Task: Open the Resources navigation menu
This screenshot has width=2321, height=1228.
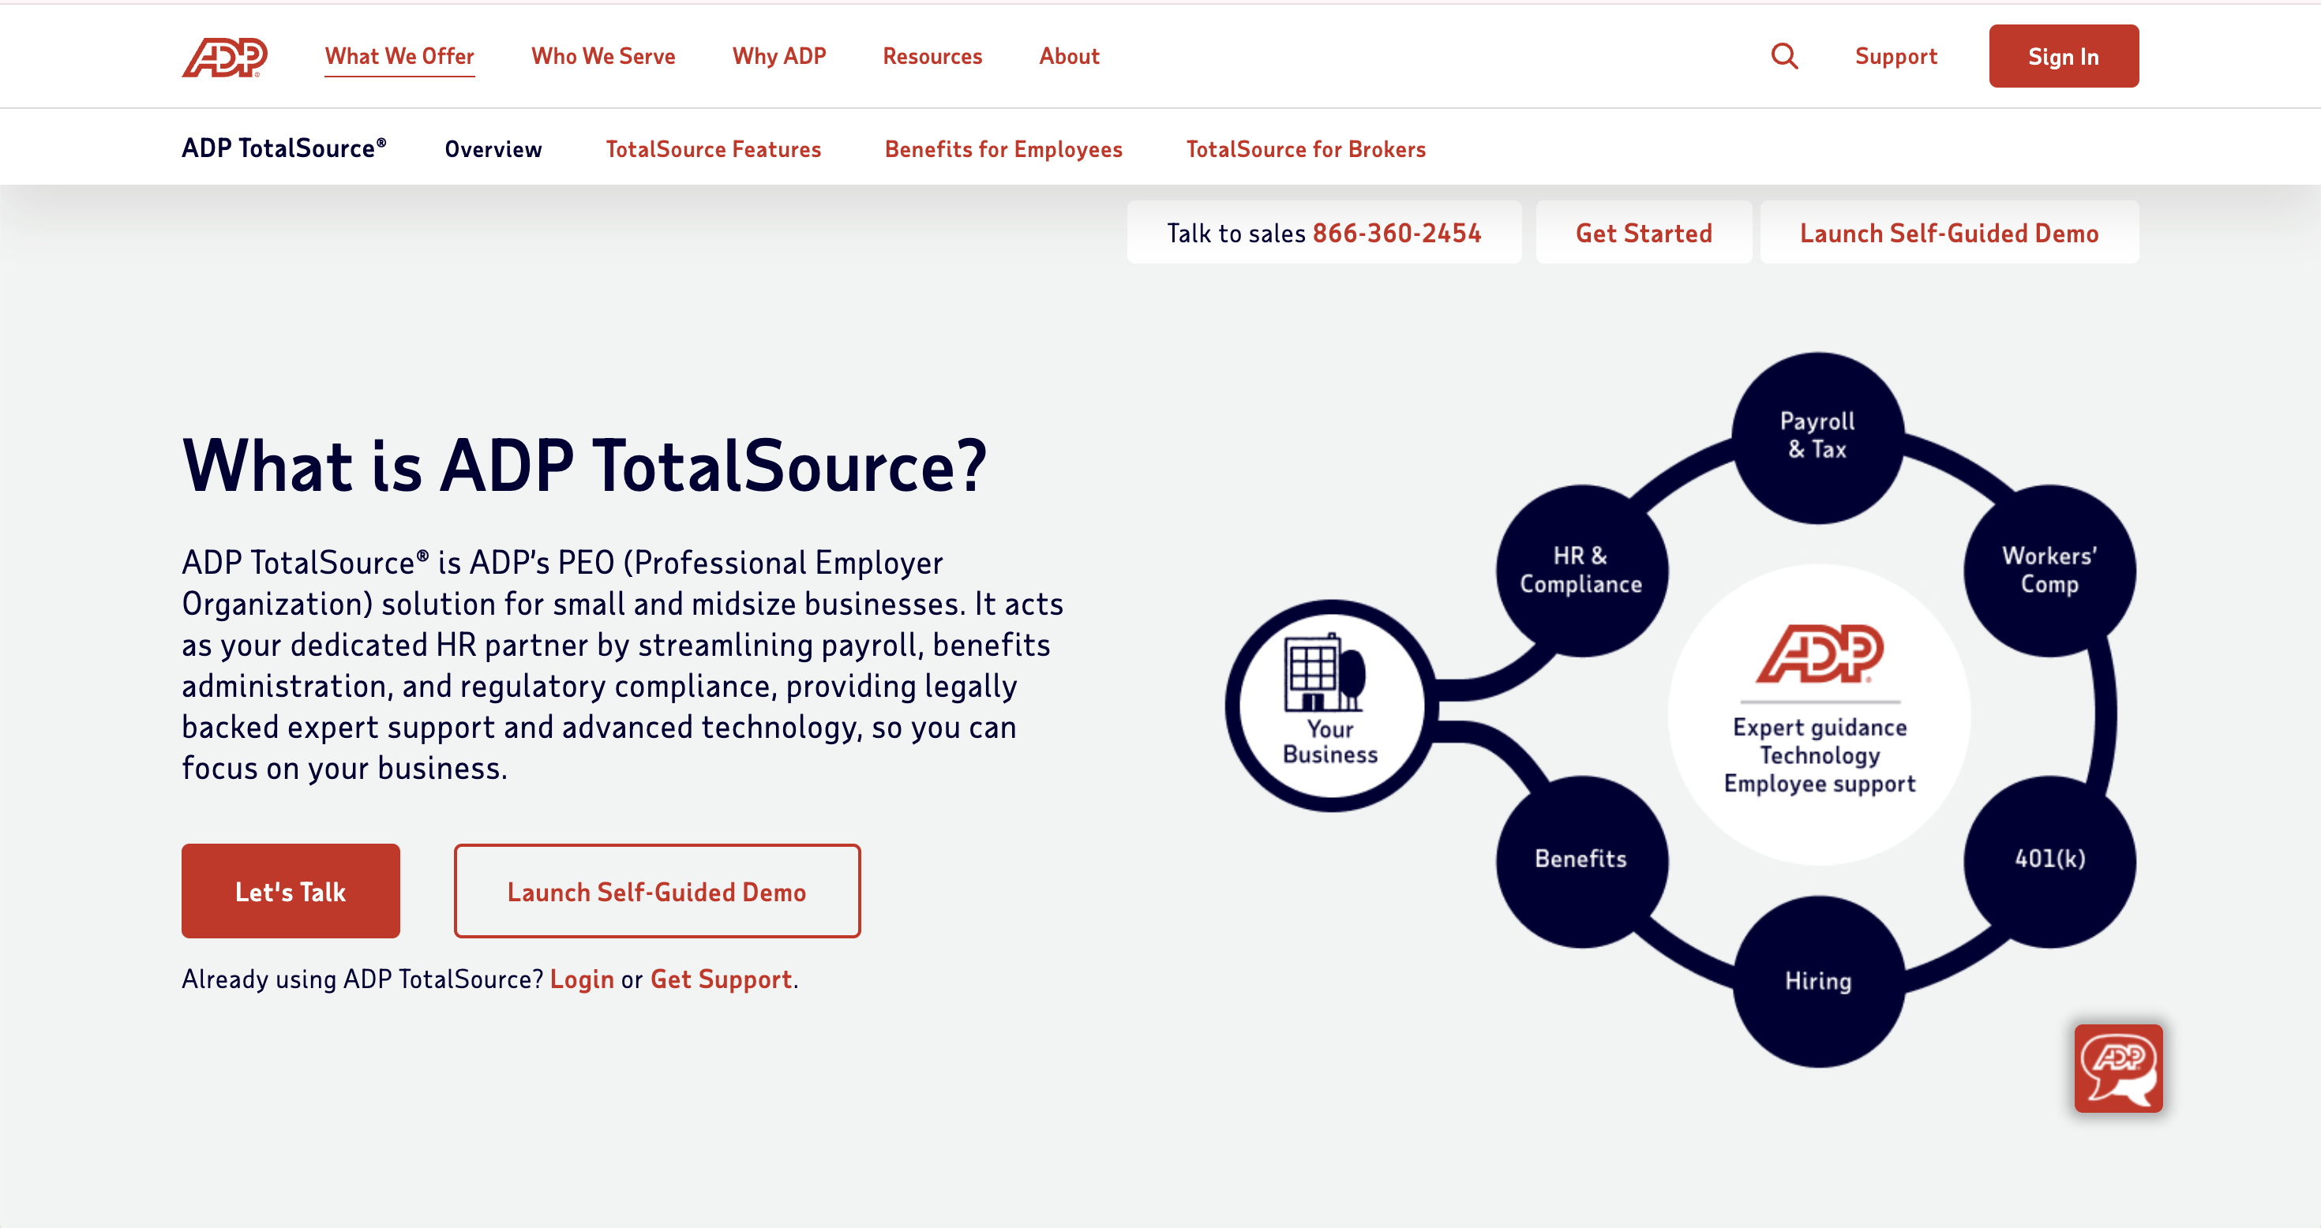Action: point(932,57)
